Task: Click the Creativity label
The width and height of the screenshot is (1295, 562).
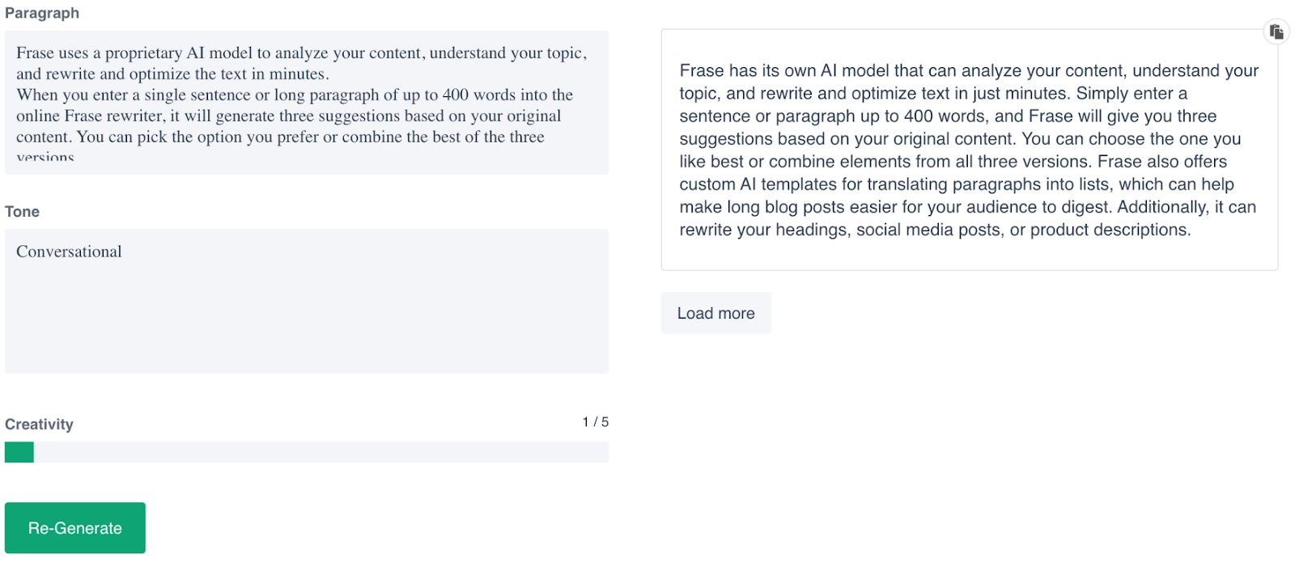Action: (39, 423)
